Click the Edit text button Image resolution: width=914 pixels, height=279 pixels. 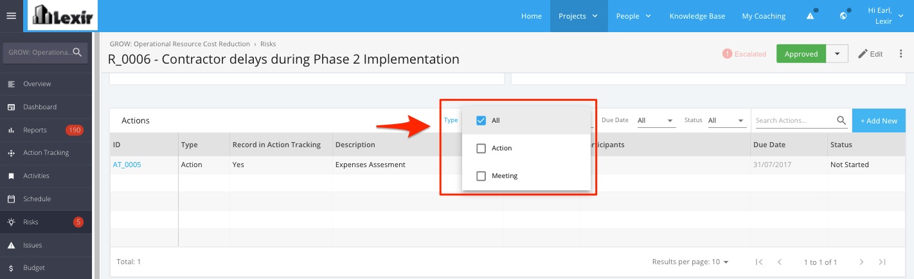point(876,54)
